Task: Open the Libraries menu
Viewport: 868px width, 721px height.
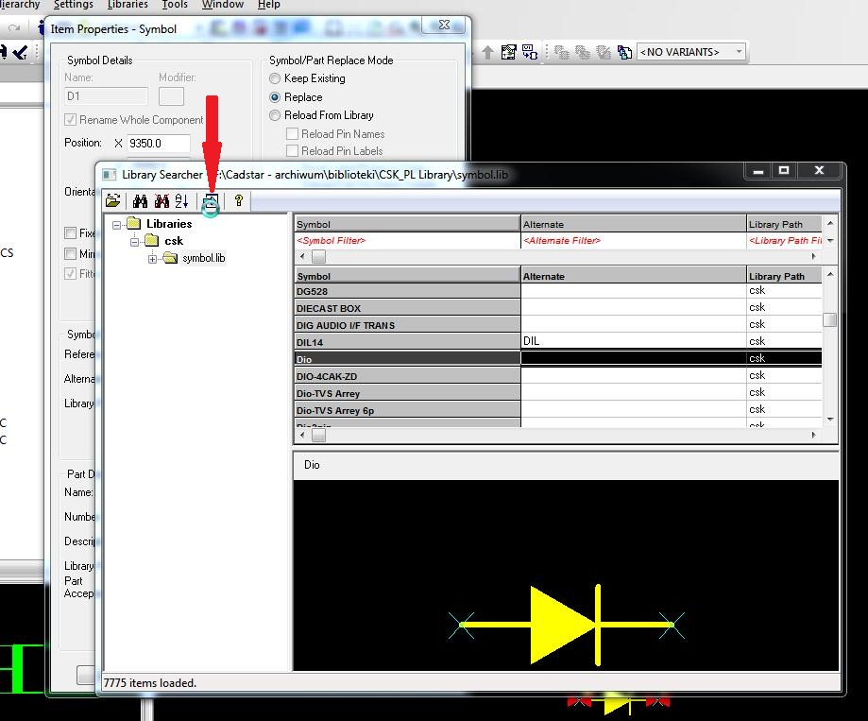Action: point(128,5)
